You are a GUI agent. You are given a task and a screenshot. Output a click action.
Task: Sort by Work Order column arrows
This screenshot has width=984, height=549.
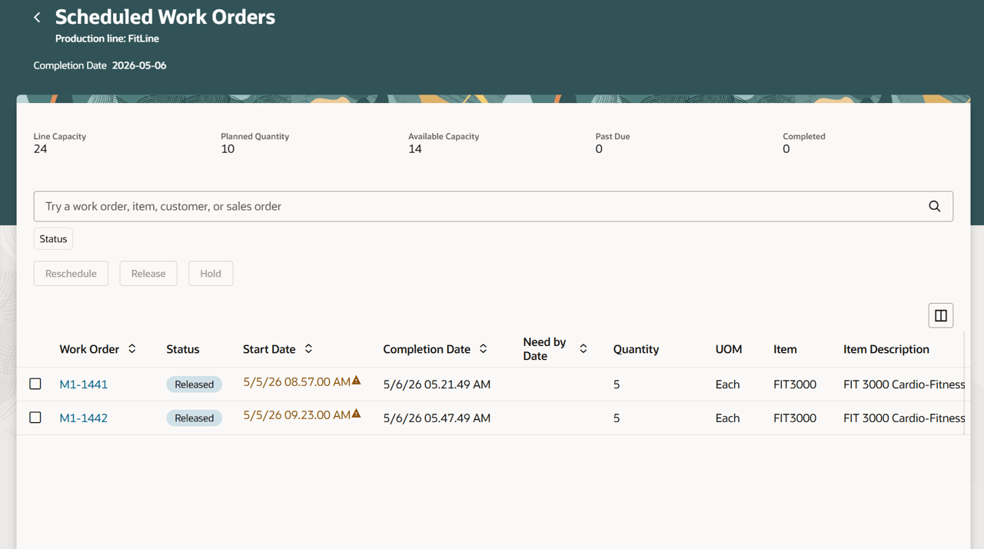tap(132, 348)
